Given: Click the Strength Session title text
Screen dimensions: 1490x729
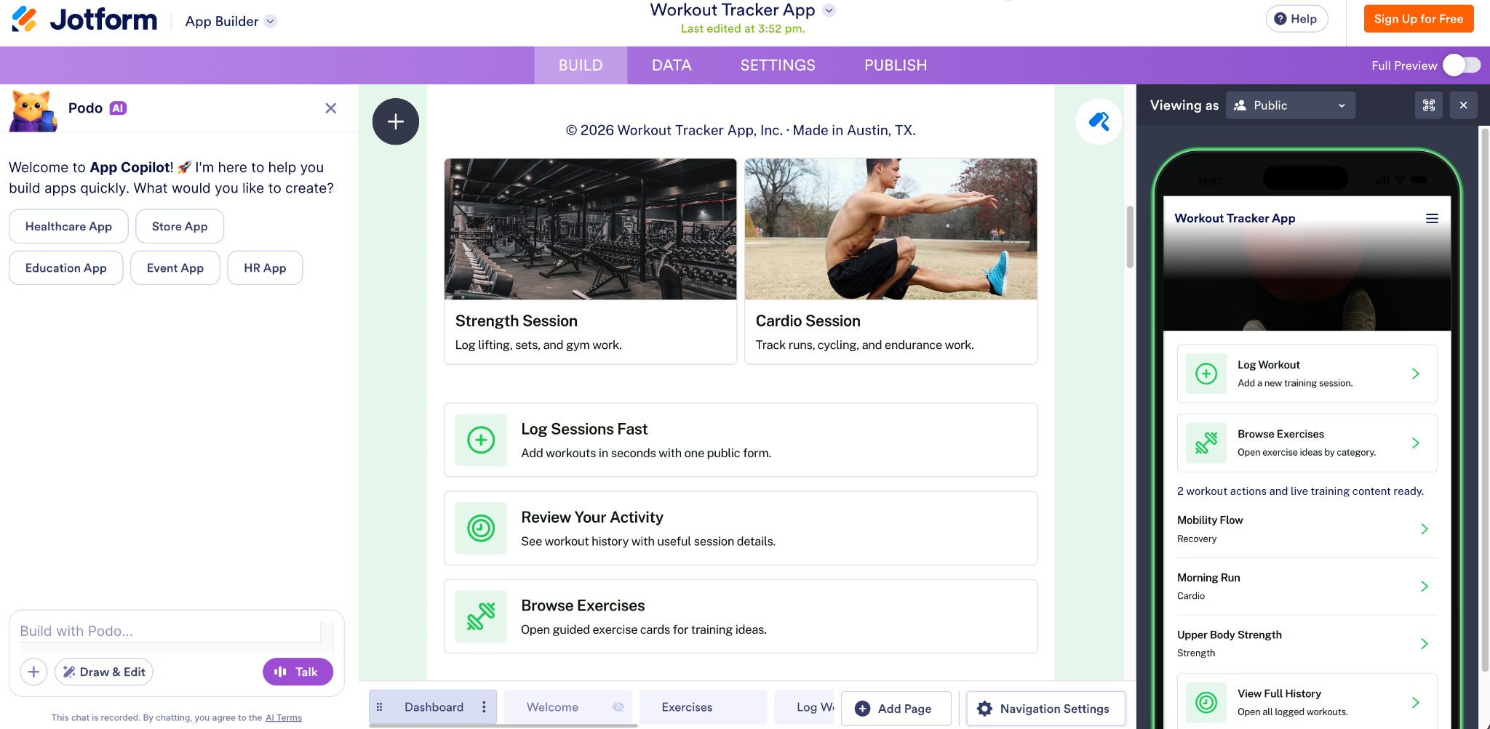Looking at the screenshot, I should (517, 321).
